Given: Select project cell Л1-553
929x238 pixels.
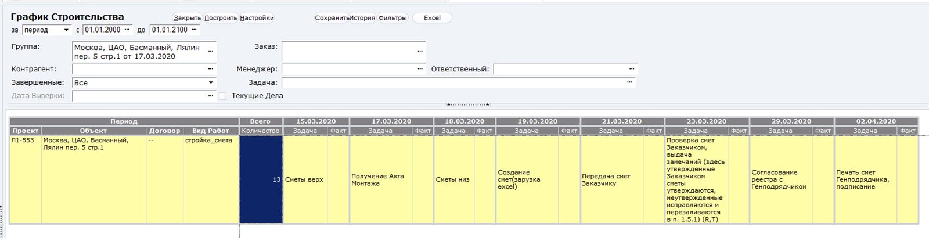Looking at the screenshot, I should point(26,179).
